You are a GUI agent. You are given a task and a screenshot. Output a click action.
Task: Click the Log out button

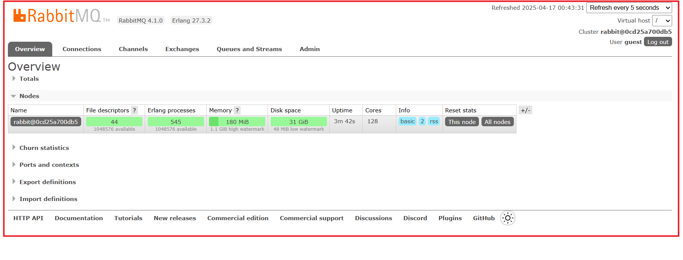(x=658, y=42)
